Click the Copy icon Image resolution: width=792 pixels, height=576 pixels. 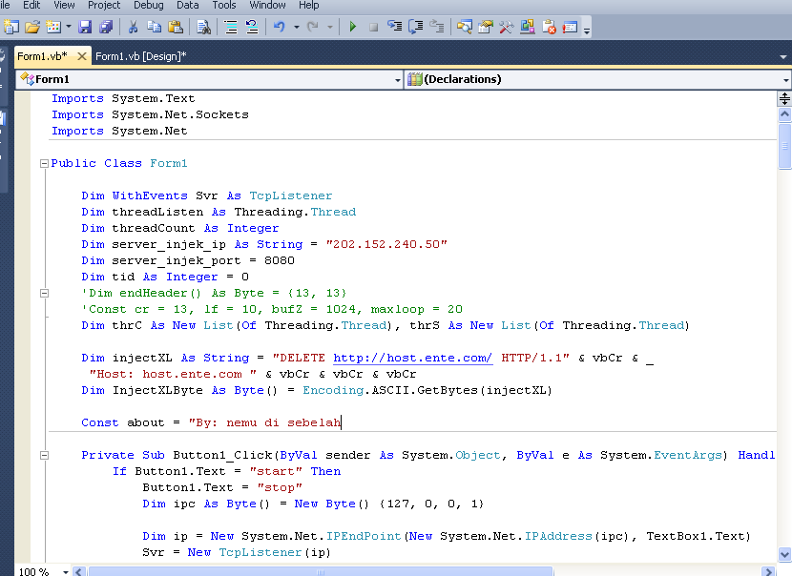pos(154,27)
